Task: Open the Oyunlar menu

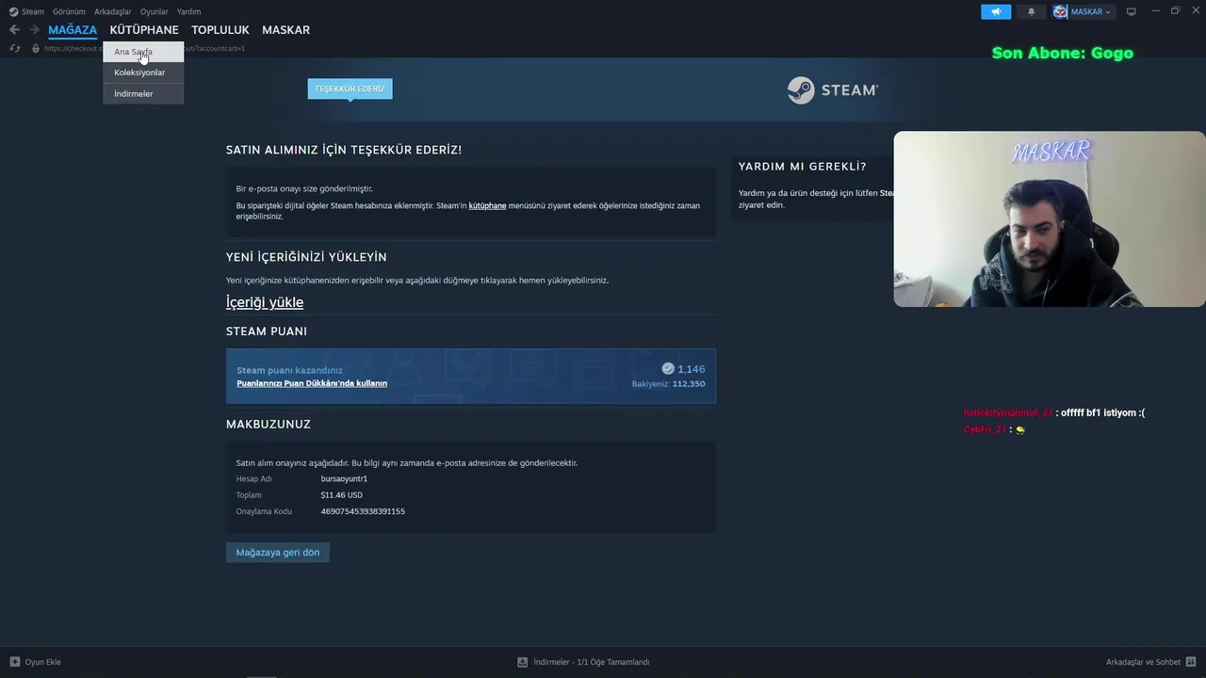Action: (x=155, y=11)
